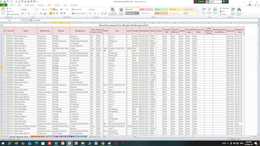Viewport: 260px width, 146px height.
Task: Open the Clear dropdown in Editing group
Action: click(223, 14)
